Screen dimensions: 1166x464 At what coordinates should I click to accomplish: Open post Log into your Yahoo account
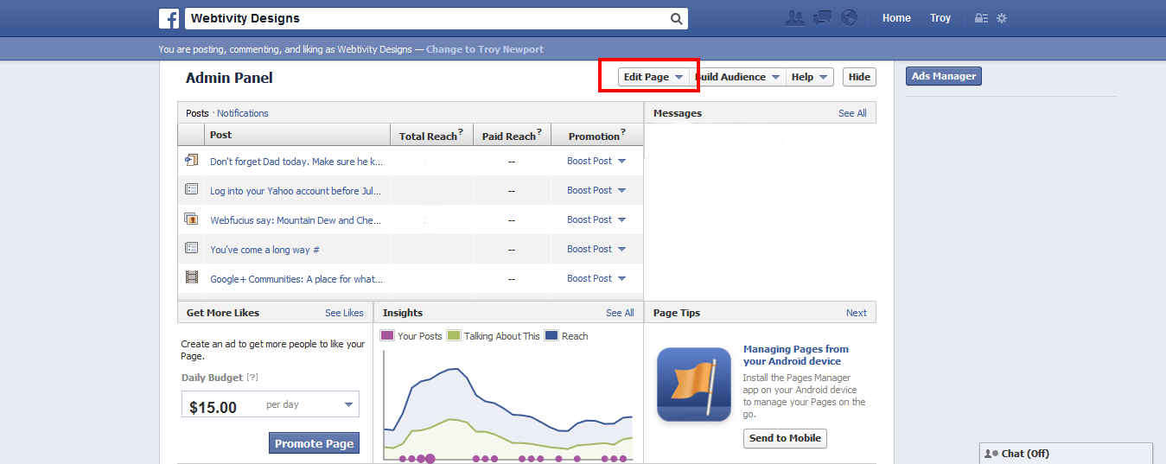296,191
